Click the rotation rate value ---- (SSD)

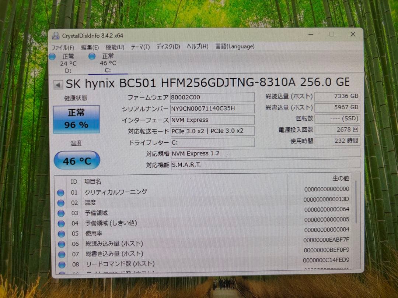point(337,118)
